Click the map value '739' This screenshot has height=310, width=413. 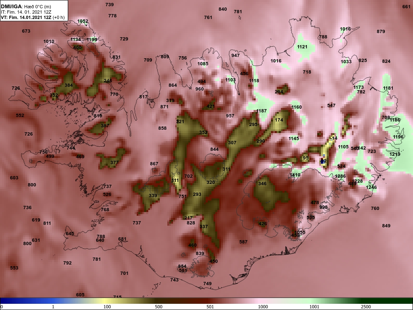pyautogui.click(x=109, y=5)
